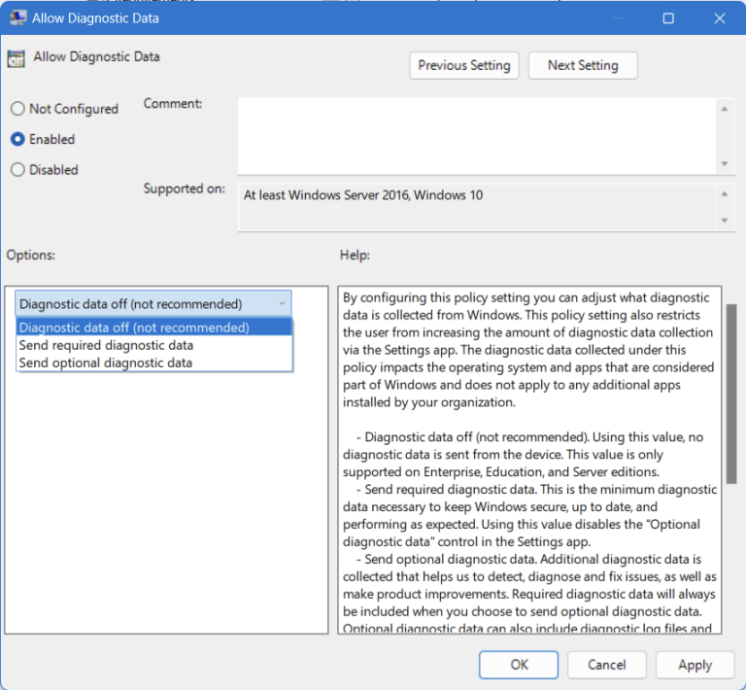This screenshot has width=746, height=690.
Task: Set the policy to Disabled
Action: click(x=17, y=169)
